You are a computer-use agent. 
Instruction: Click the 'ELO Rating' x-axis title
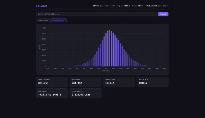(106, 71)
